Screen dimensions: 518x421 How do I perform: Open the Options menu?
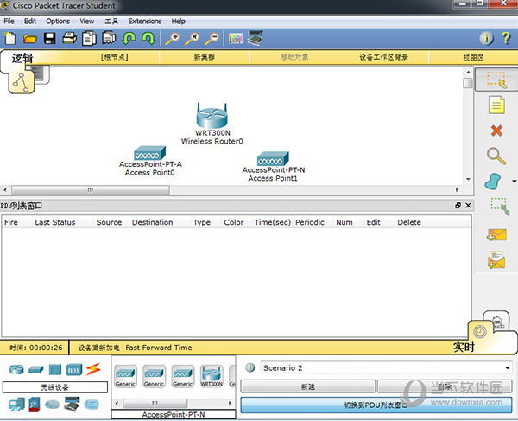coord(58,21)
